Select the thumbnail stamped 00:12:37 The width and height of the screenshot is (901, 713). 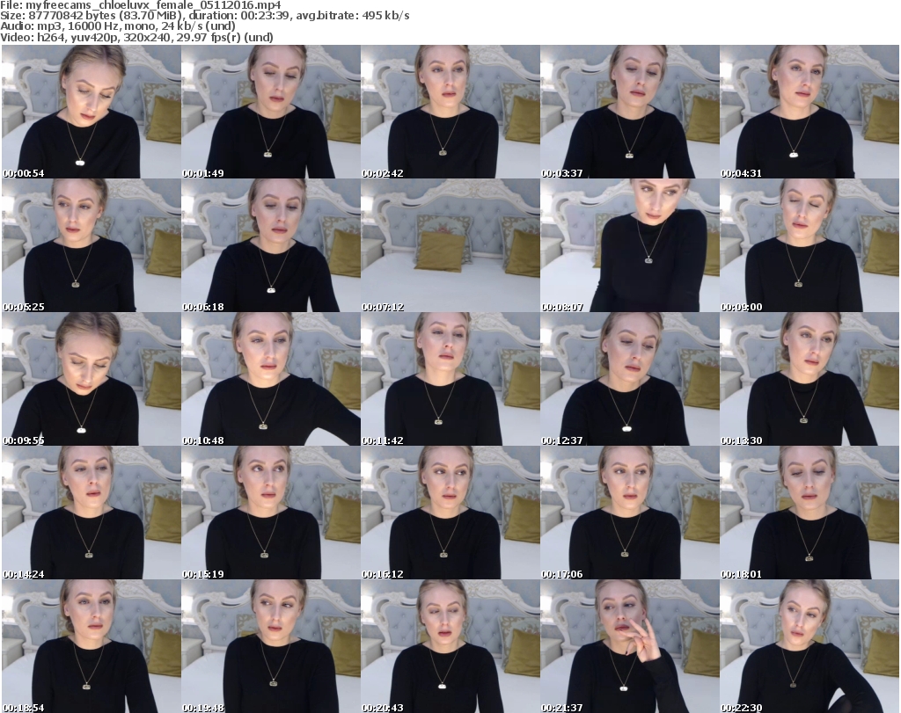coord(630,379)
